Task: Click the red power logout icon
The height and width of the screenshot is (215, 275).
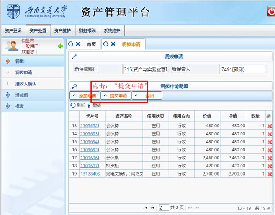Action: tap(270, 11)
